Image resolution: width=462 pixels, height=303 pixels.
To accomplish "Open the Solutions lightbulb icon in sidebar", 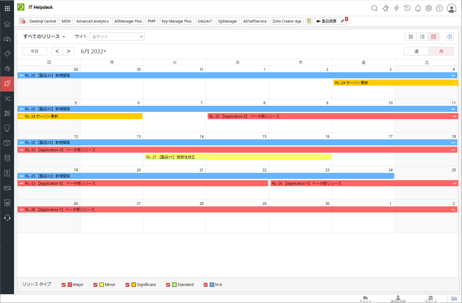I will point(7,128).
